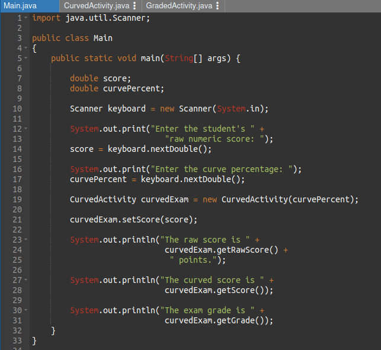Switch to the CurvedActivity.java tab
The height and width of the screenshot is (350, 381).
[97, 6]
